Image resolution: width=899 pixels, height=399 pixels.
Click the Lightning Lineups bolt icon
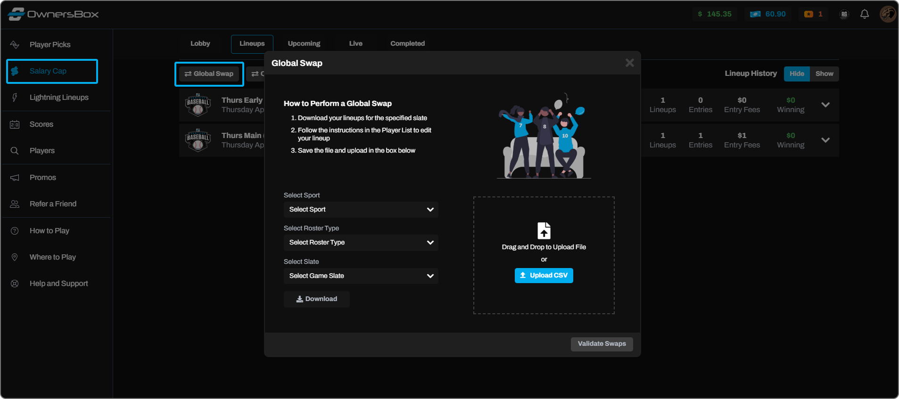[x=15, y=98]
